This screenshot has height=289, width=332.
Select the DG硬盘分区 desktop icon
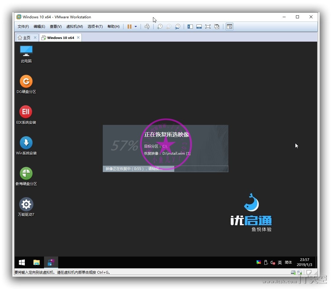(x=26, y=84)
